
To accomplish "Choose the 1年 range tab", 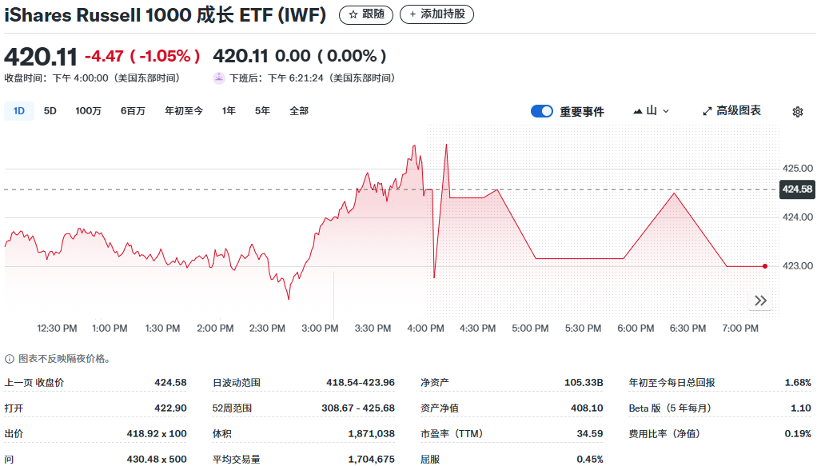I will [x=229, y=111].
